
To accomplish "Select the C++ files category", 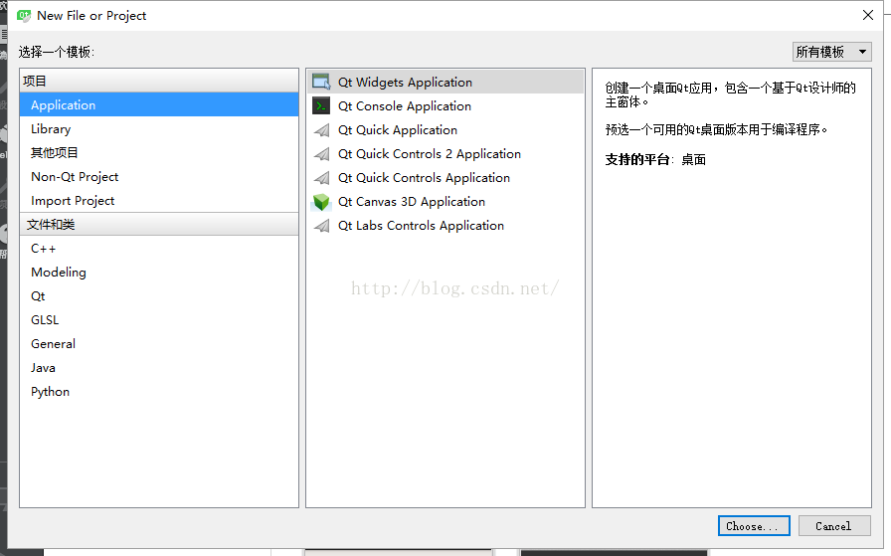I will (159, 249).
